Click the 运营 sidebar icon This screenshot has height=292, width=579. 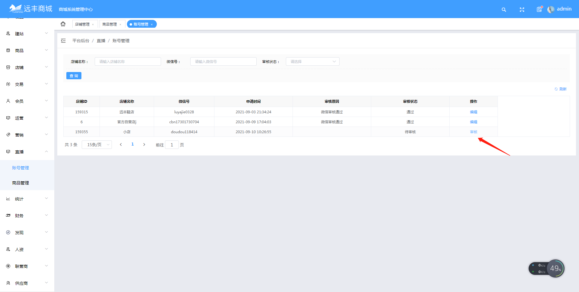click(8, 118)
